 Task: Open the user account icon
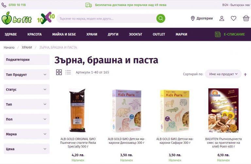tap(222, 18)
